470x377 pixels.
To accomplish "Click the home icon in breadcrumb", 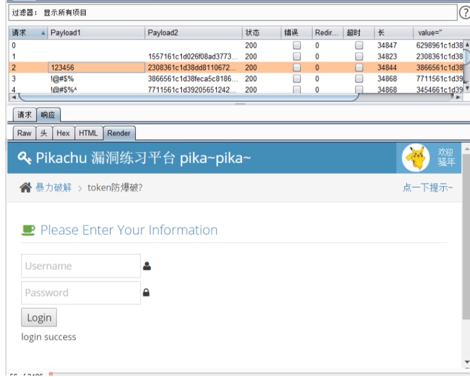I will click(x=26, y=188).
